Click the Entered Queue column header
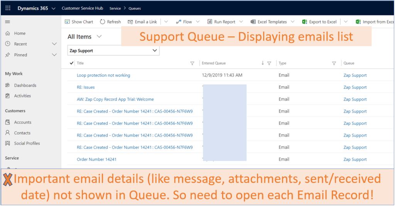The height and width of the screenshot is (206, 395). tap(214, 63)
